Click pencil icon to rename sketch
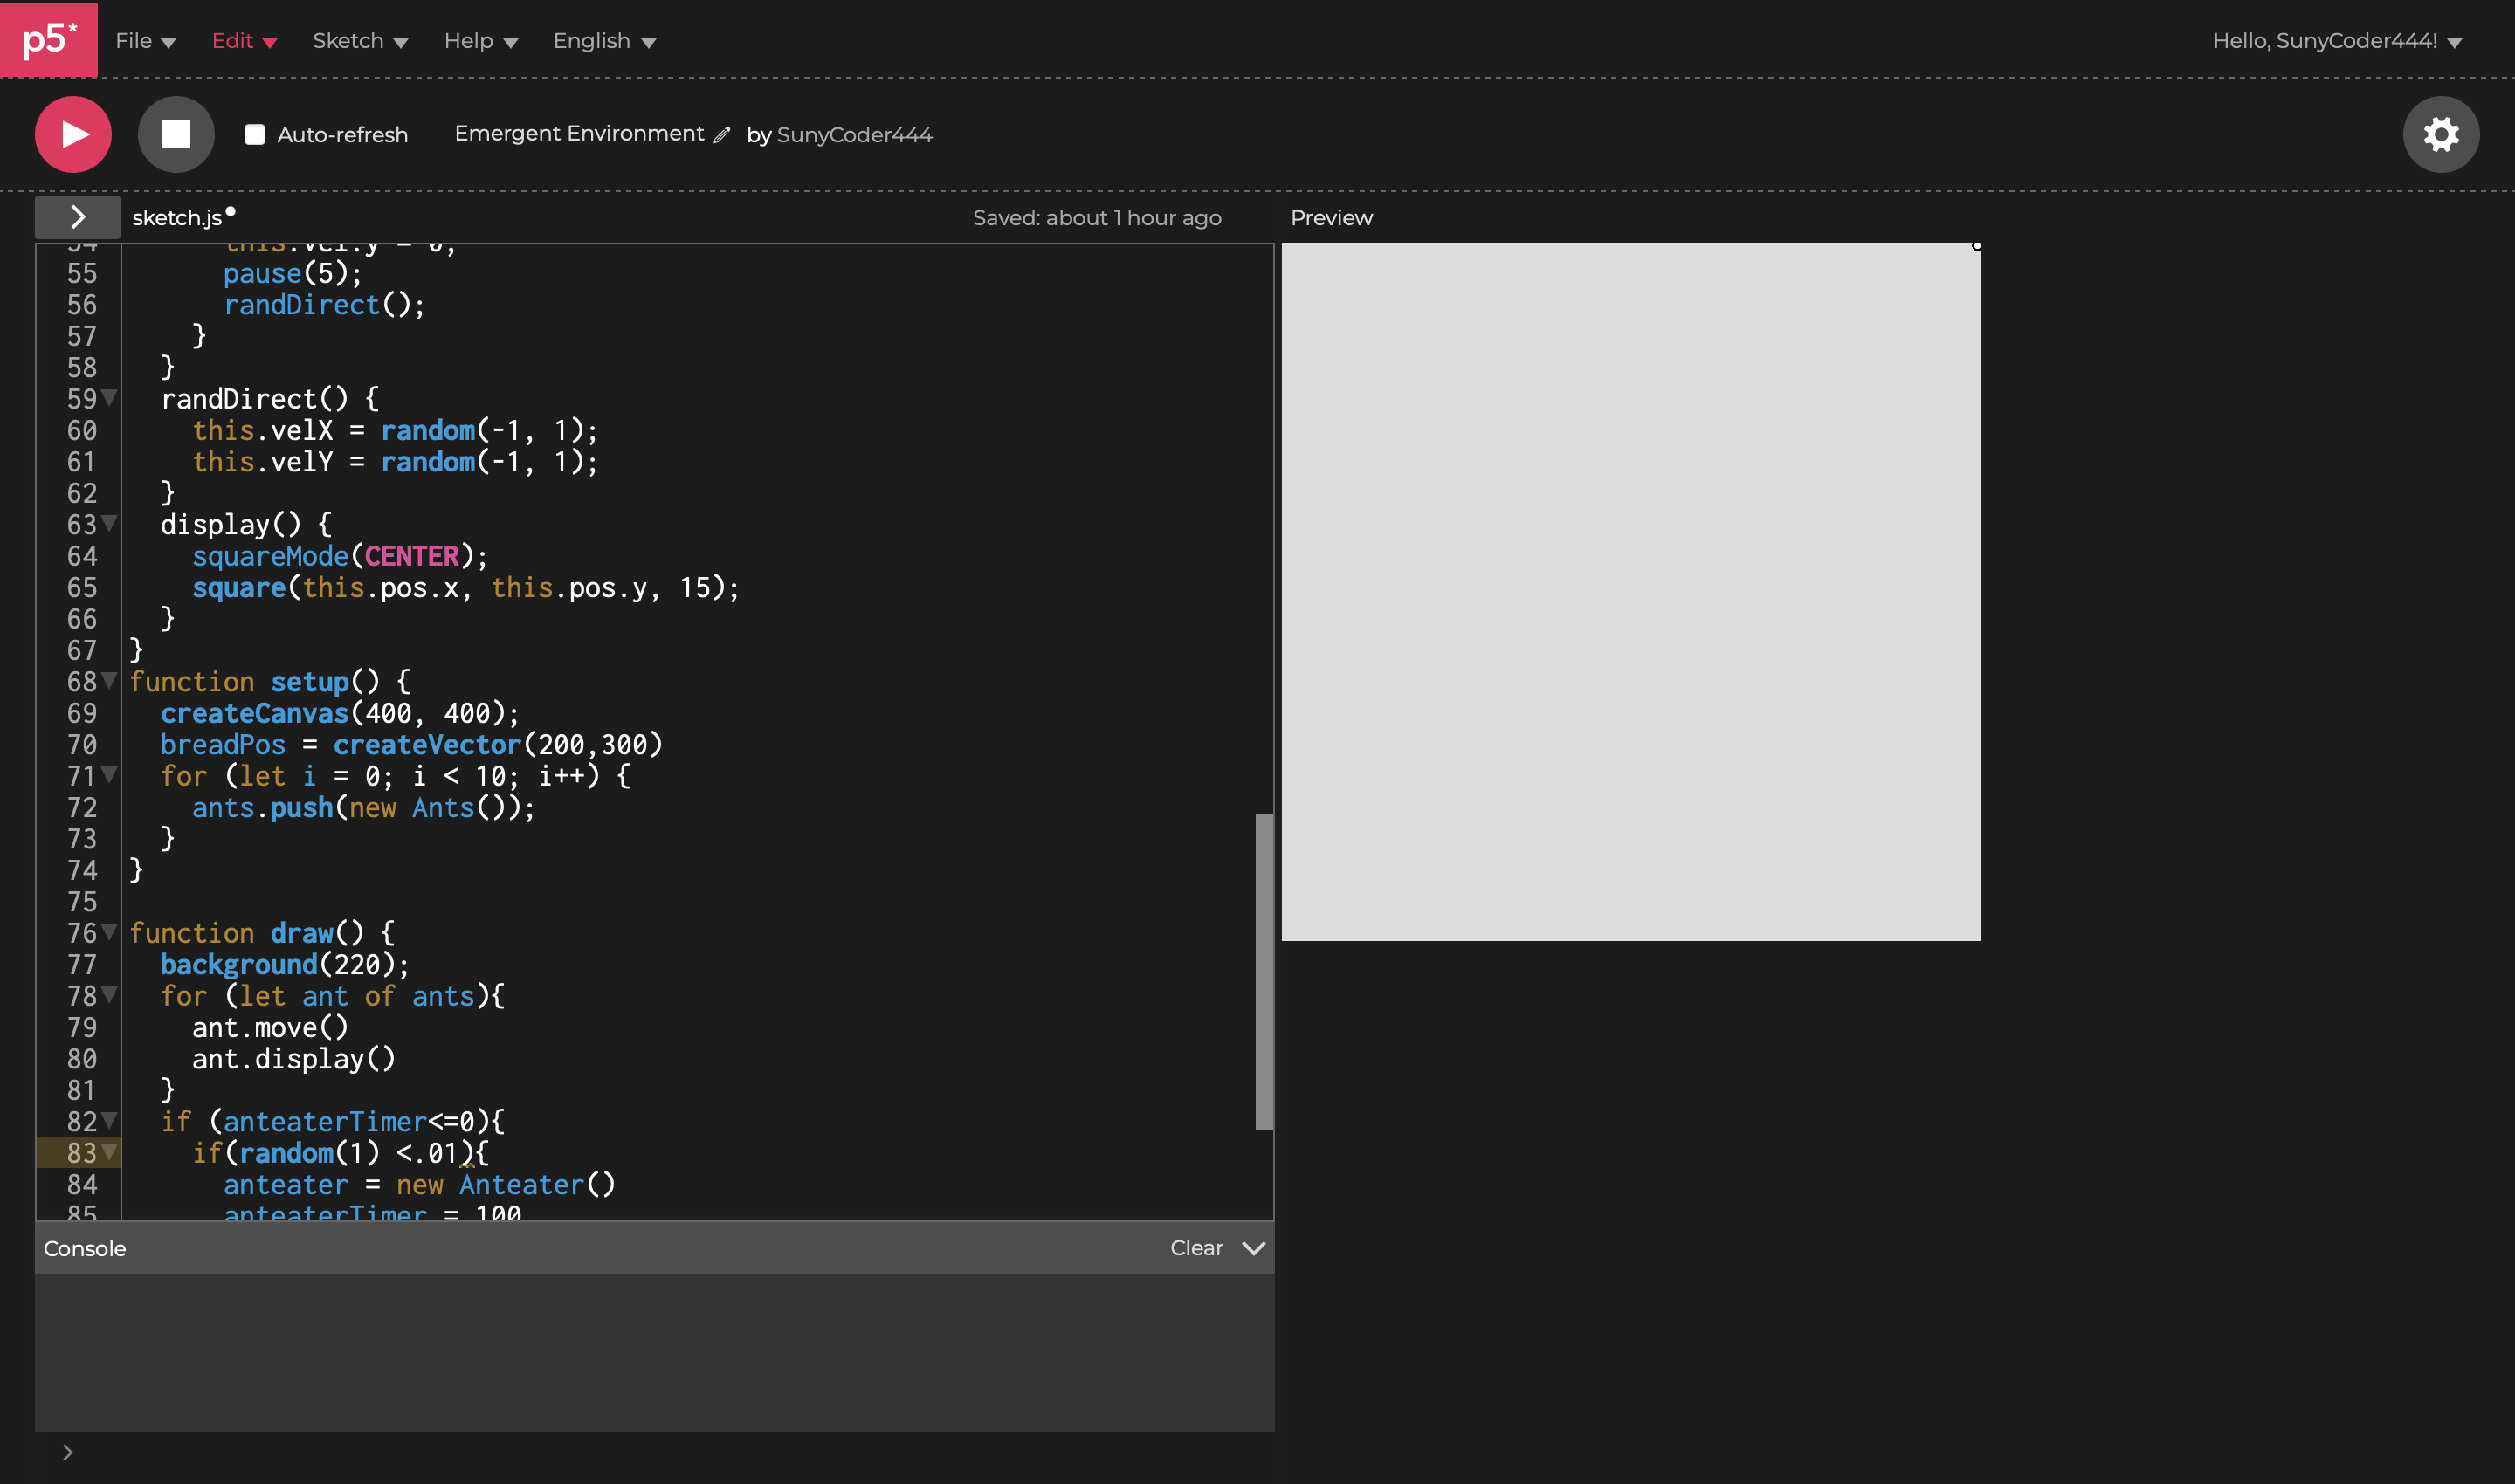 point(722,135)
